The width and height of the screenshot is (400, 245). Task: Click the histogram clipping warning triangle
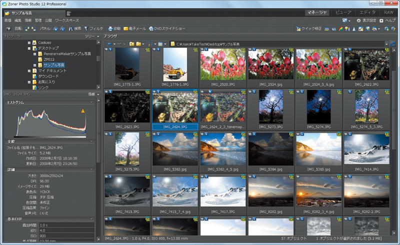(x=83, y=111)
